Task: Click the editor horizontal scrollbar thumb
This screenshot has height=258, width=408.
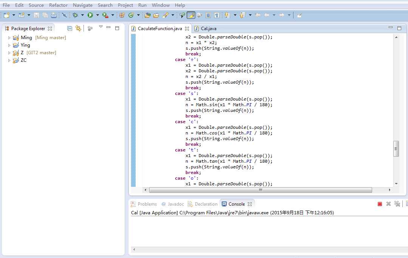Action: (260, 190)
